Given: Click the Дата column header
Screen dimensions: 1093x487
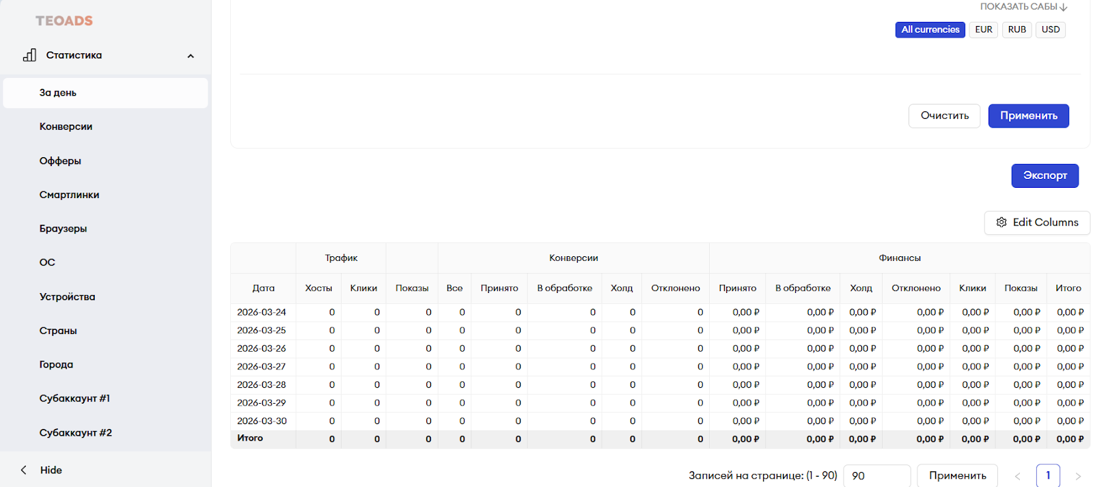Looking at the screenshot, I should (x=263, y=288).
